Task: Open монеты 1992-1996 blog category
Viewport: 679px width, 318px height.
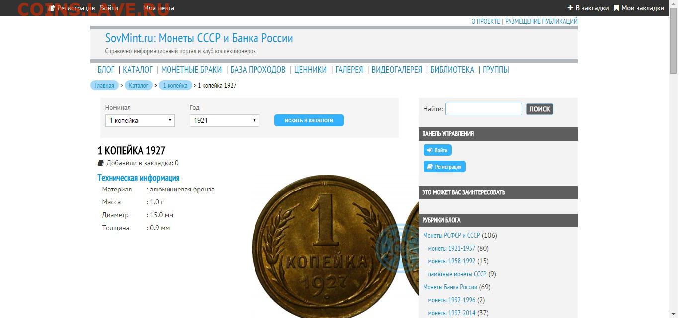Action: 451,300
